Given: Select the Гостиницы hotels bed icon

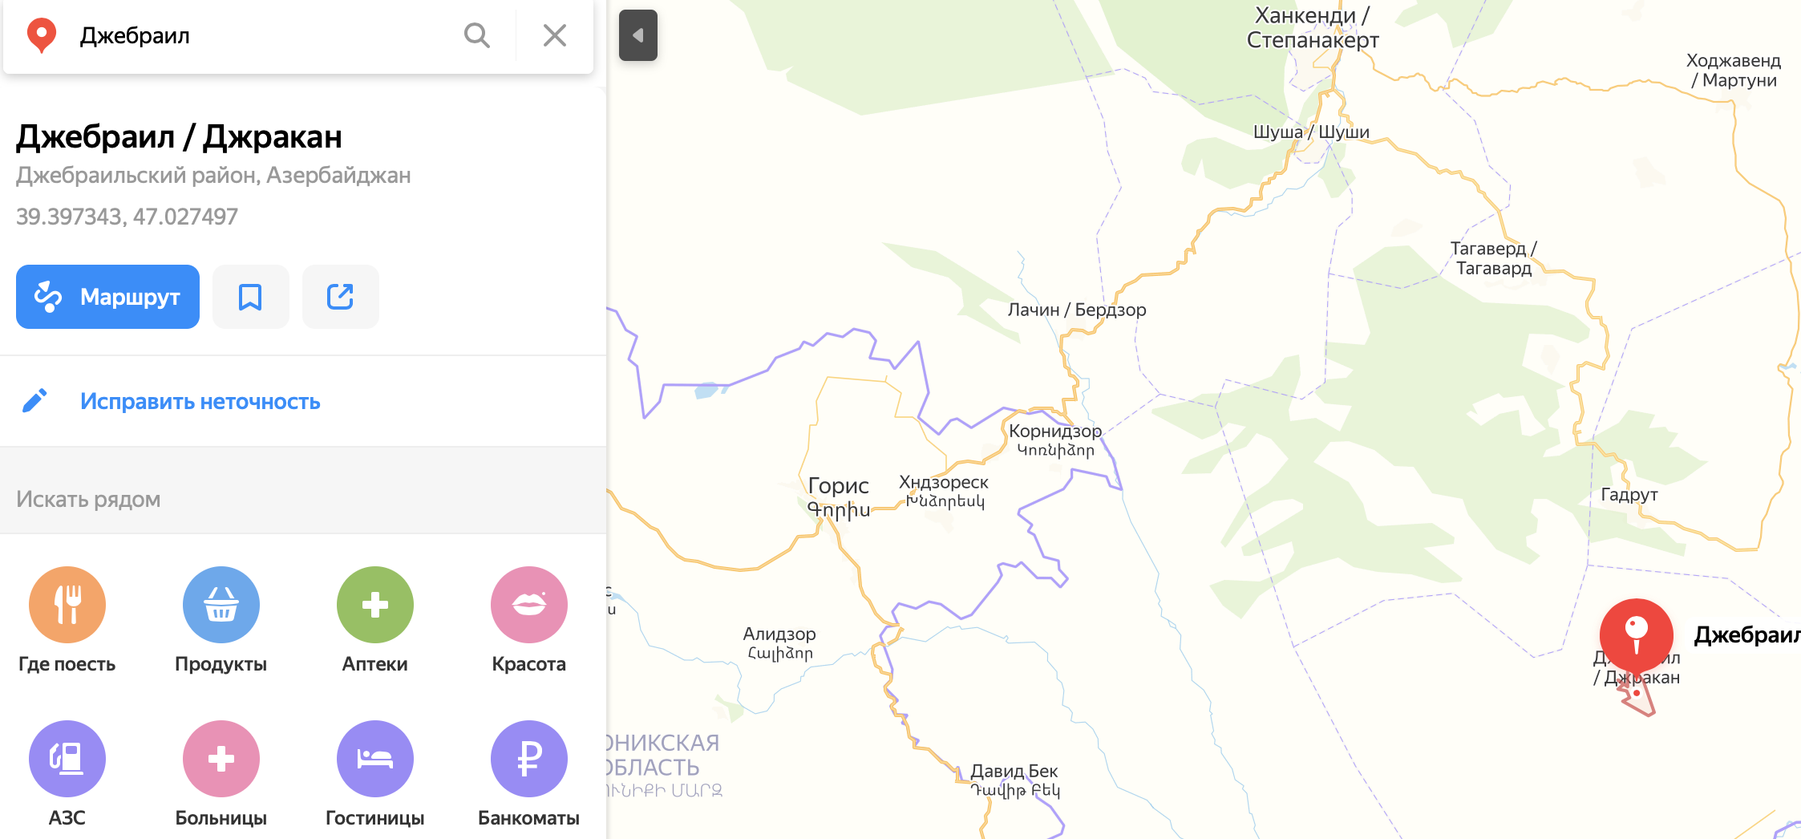Looking at the screenshot, I should (375, 759).
